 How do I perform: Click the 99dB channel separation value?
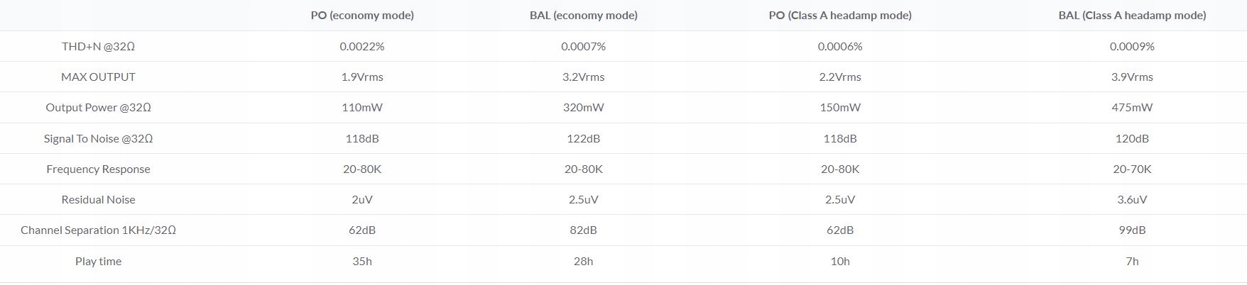pyautogui.click(x=1132, y=230)
